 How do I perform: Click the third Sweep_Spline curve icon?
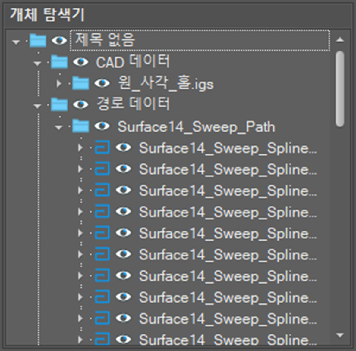pos(102,190)
